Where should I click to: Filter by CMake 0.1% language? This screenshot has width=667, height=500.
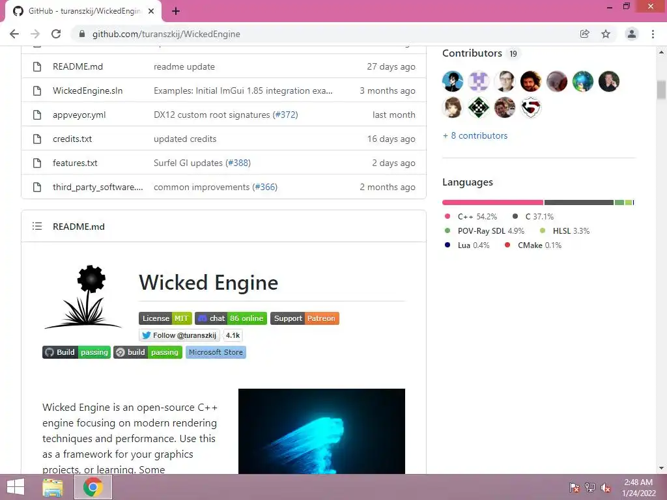tap(533, 245)
